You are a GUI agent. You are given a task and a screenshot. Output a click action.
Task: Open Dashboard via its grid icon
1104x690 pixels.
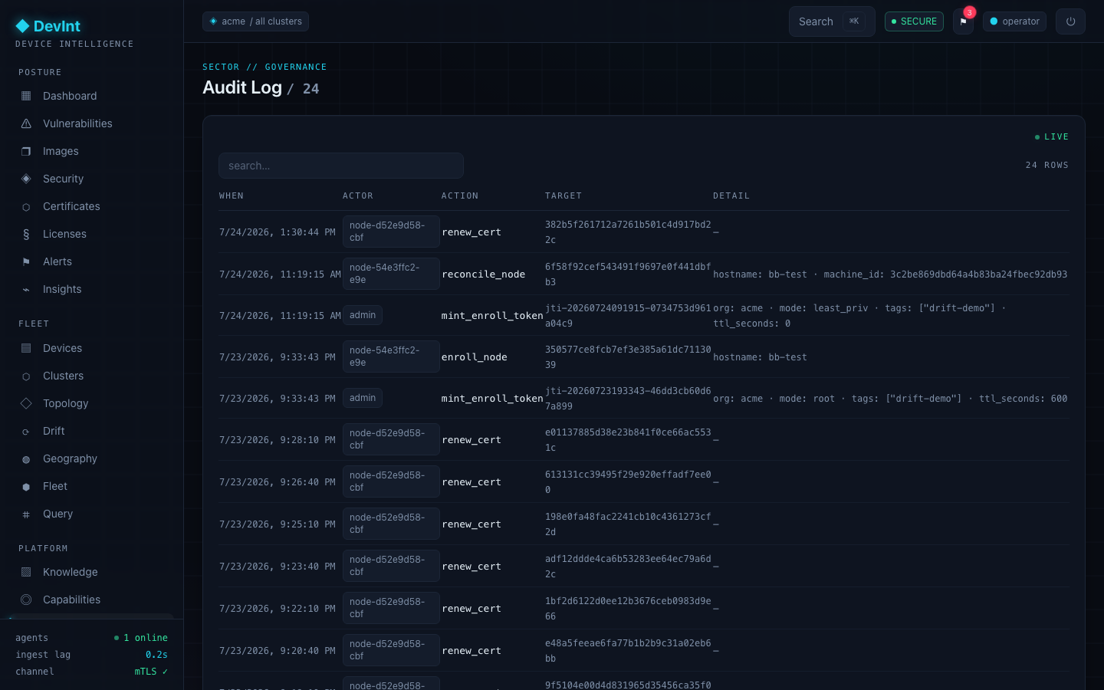(26, 96)
